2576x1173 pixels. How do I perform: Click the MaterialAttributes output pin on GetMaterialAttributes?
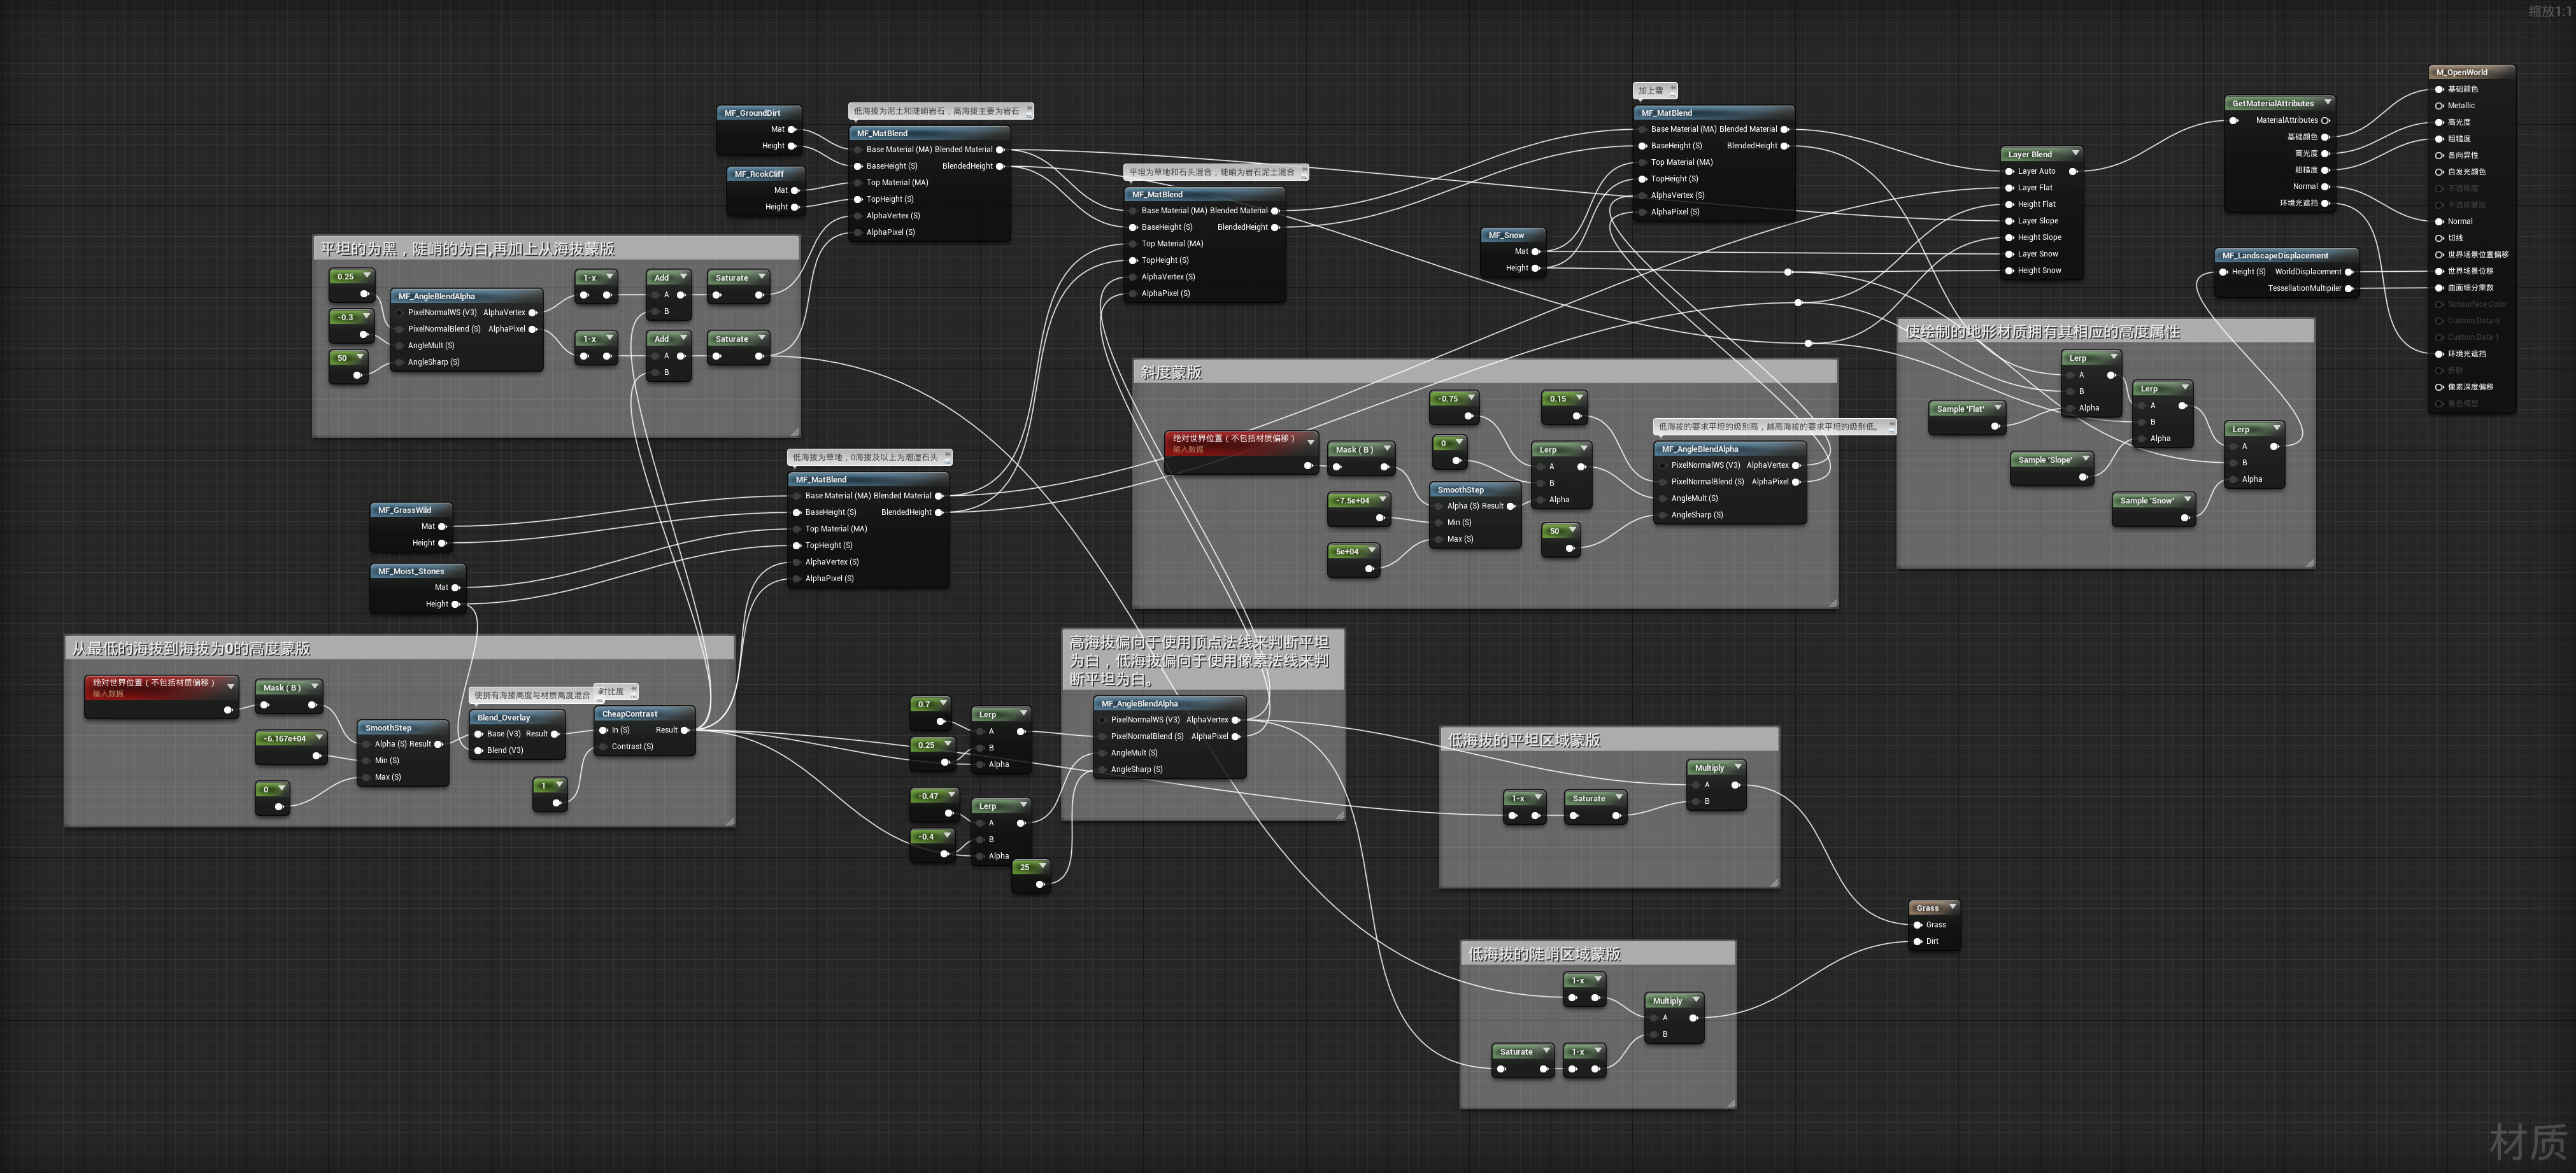click(x=2325, y=120)
